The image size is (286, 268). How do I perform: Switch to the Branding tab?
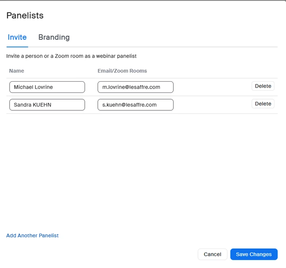[54, 37]
